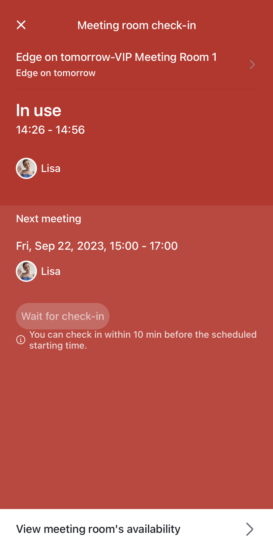273x558 pixels.
Task: Tap Lisa's name in the next meeting
Action: click(x=51, y=271)
